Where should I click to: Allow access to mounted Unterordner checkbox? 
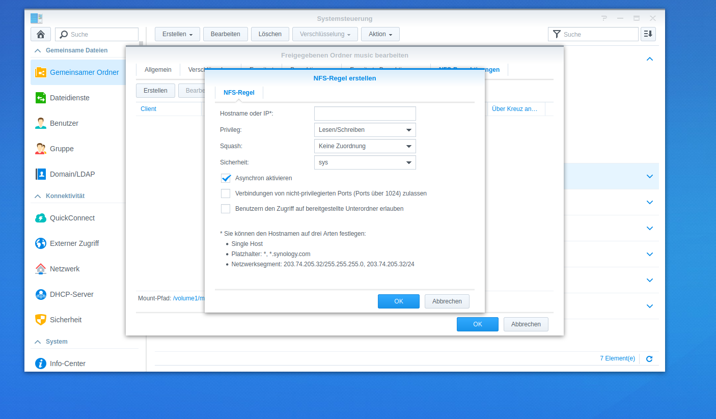pyautogui.click(x=226, y=209)
